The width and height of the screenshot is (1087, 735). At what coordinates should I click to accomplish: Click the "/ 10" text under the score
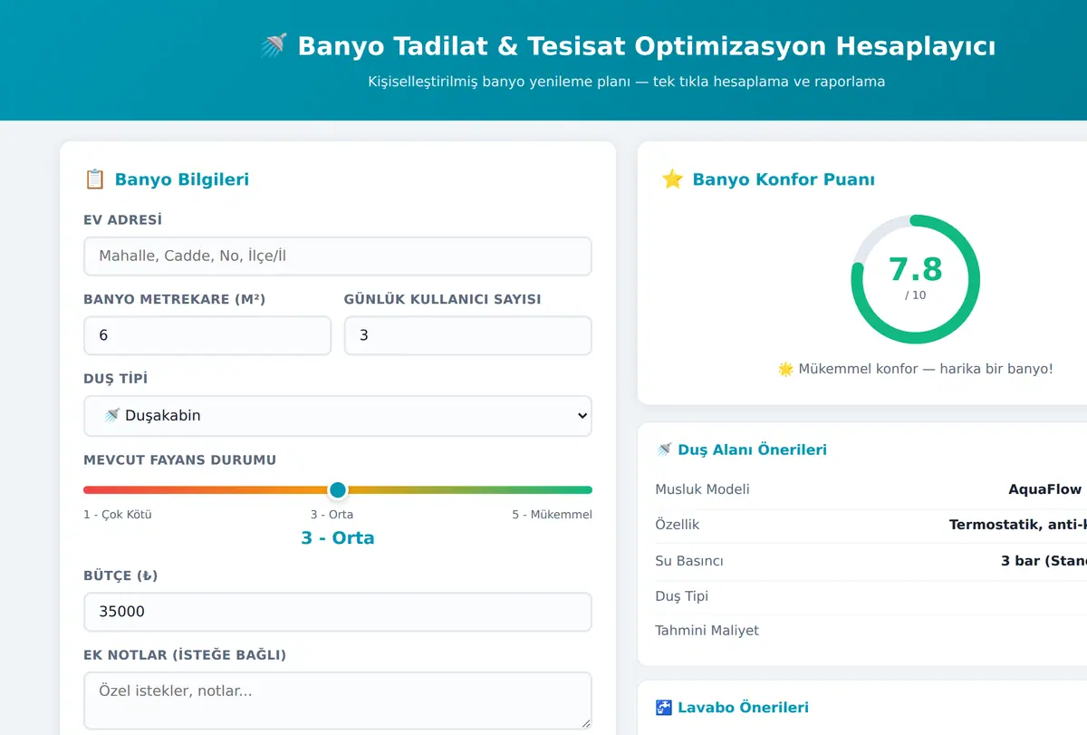(x=915, y=295)
